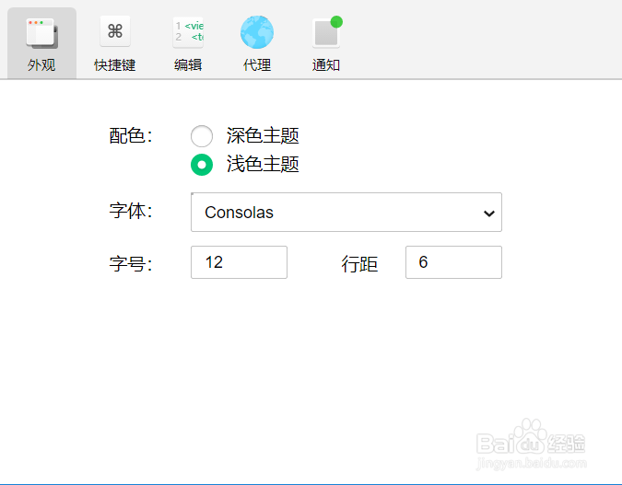Switch to the 外观 tab label
Viewport: 622px width, 485px height.
[x=41, y=65]
